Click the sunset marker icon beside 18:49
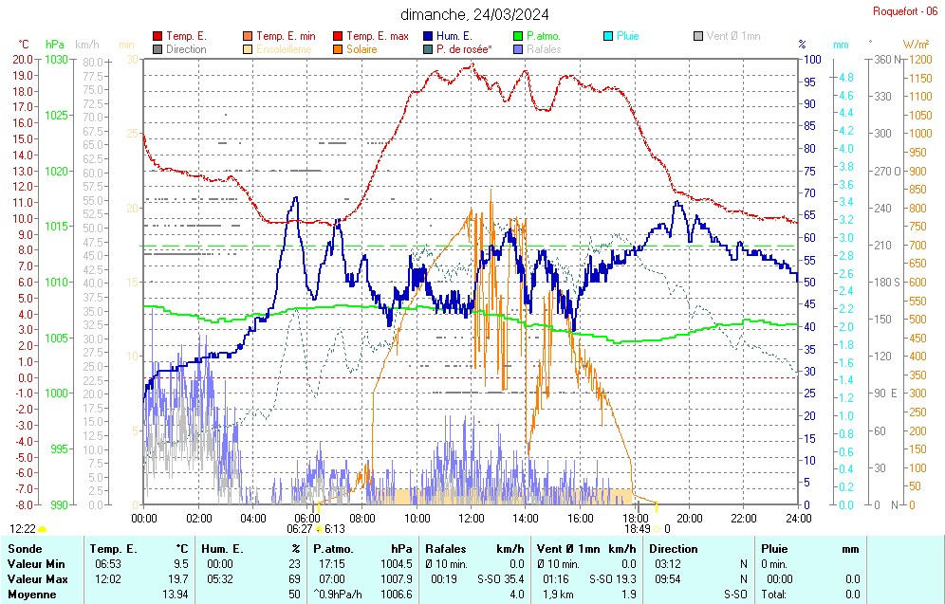The image size is (945, 604). (657, 529)
